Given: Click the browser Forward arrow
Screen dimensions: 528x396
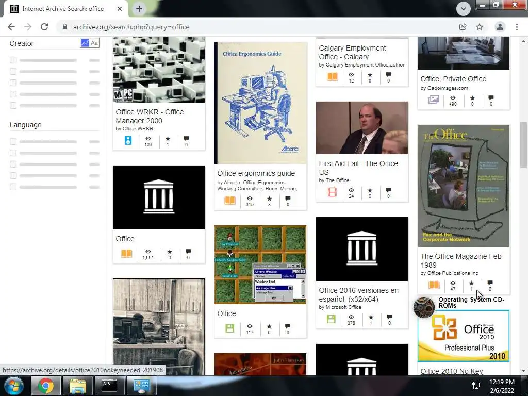Looking at the screenshot, I should point(28,27).
